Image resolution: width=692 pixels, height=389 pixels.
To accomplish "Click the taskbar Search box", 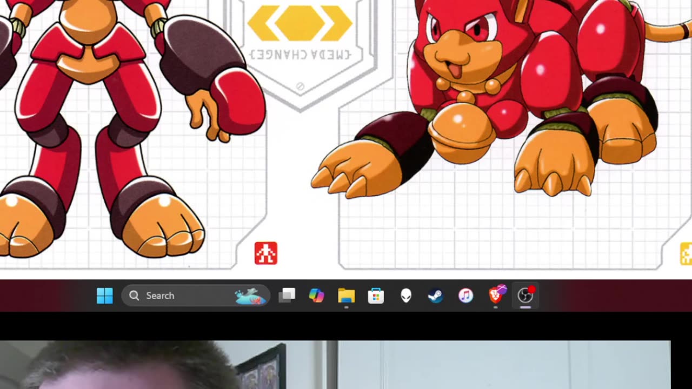I will [196, 296].
